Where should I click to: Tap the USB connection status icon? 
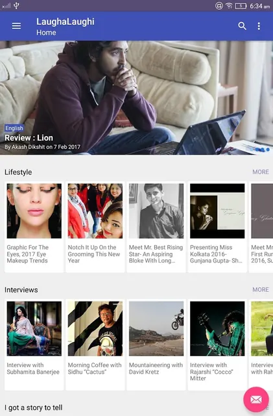[16, 5]
